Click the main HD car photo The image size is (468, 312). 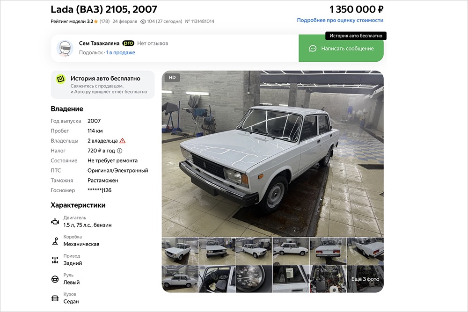pos(272,153)
